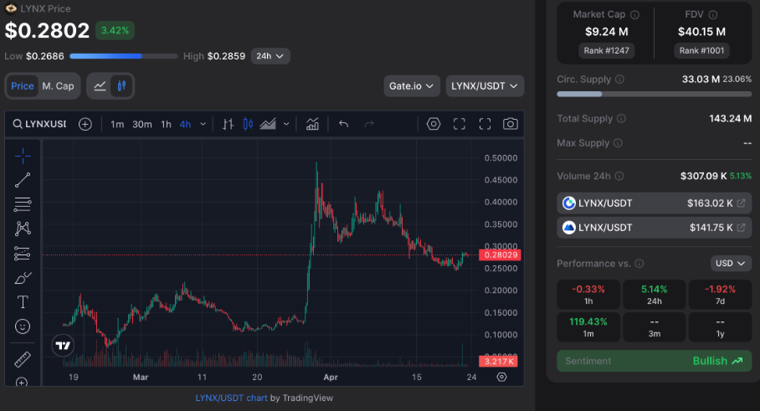The height and width of the screenshot is (411, 760).
Task: Click the 3.217 K volume label
Action: coord(498,361)
